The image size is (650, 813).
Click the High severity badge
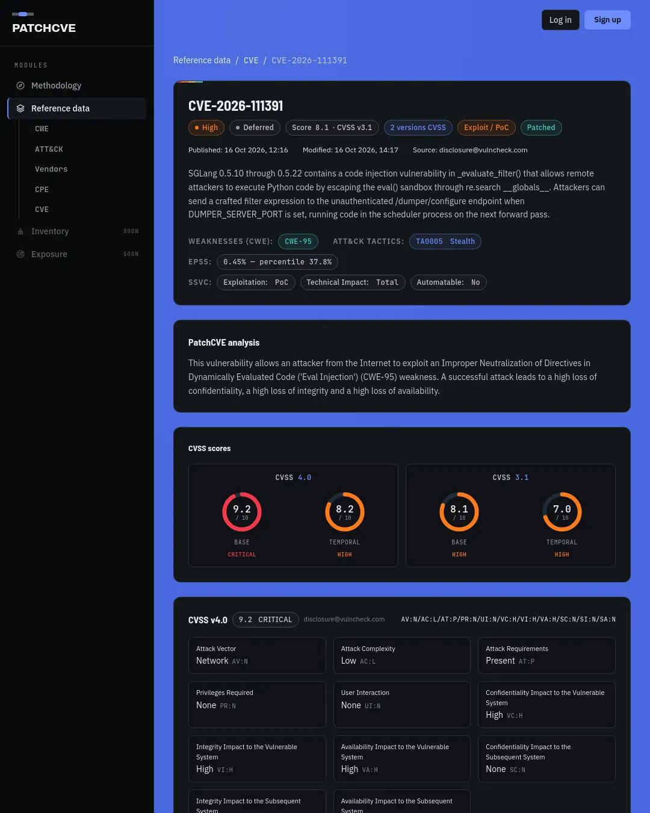point(206,128)
